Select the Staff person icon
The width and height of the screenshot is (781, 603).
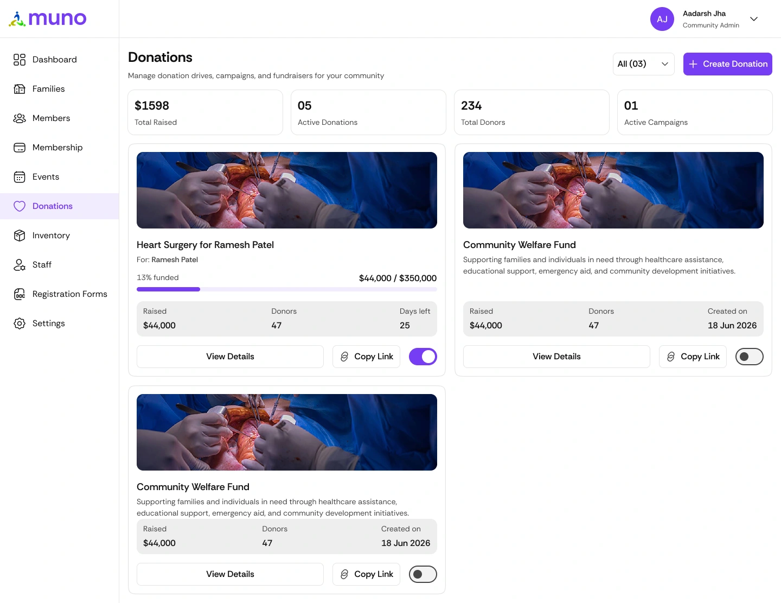pos(20,265)
